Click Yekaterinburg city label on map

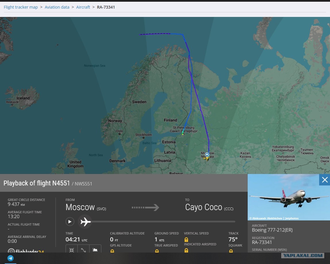(x=283, y=148)
